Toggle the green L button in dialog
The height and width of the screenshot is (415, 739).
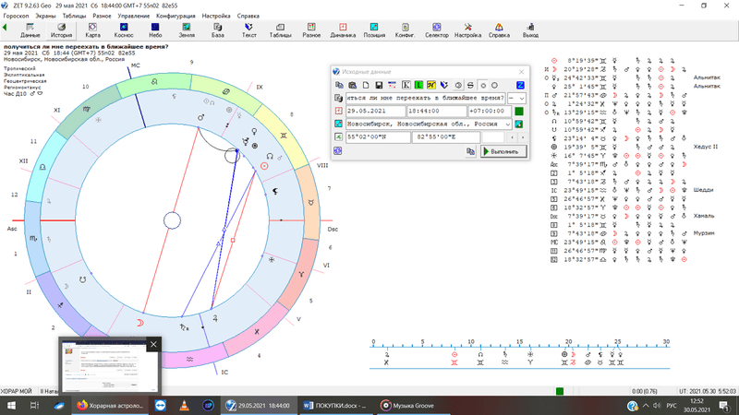point(418,85)
